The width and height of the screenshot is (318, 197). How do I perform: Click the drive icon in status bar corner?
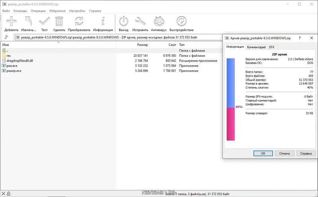point(3,194)
